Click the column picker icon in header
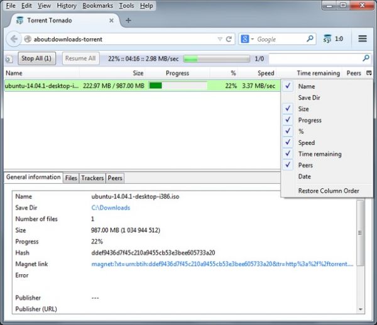 point(369,73)
